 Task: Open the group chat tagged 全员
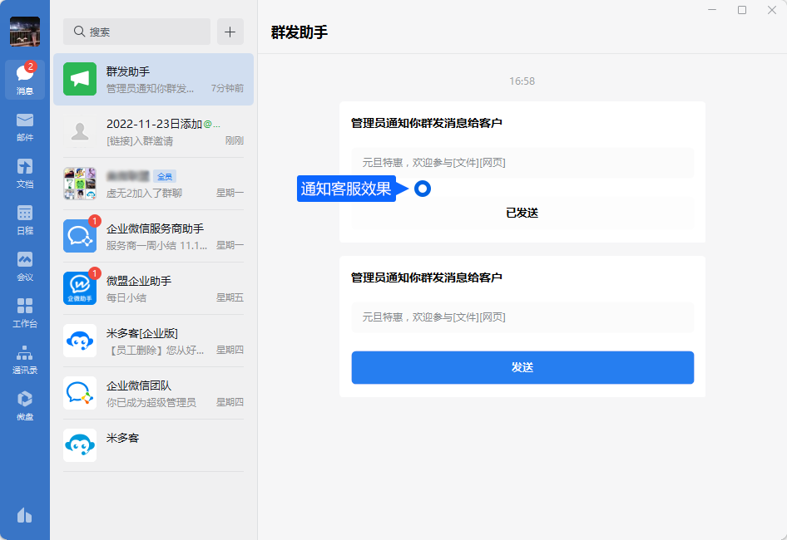pos(153,184)
